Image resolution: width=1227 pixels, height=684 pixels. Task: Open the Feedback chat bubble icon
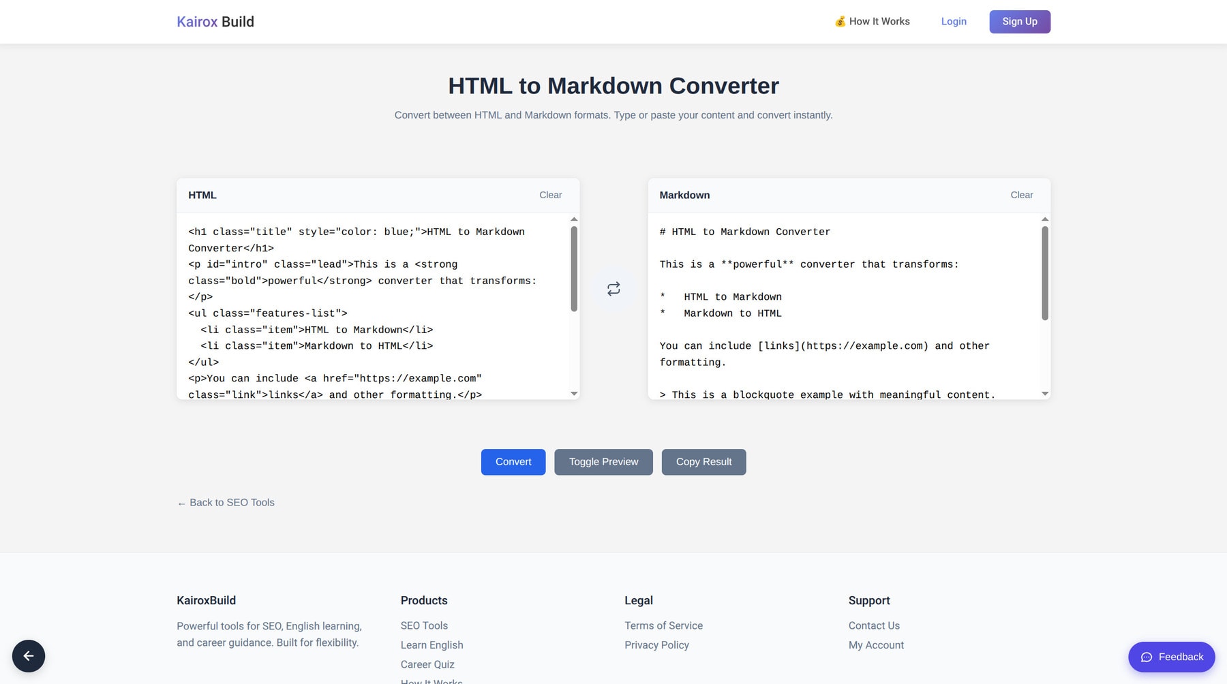click(x=1147, y=657)
